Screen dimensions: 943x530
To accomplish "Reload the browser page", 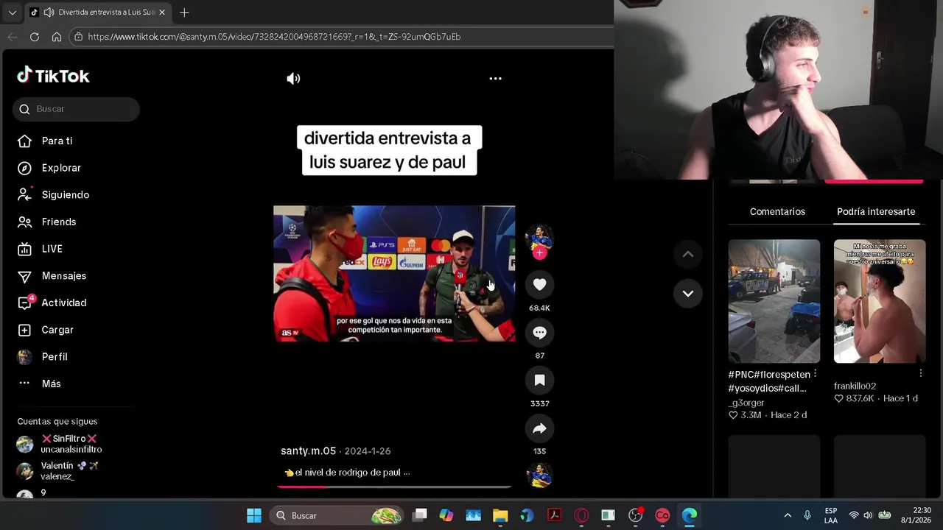I will pyautogui.click(x=35, y=37).
